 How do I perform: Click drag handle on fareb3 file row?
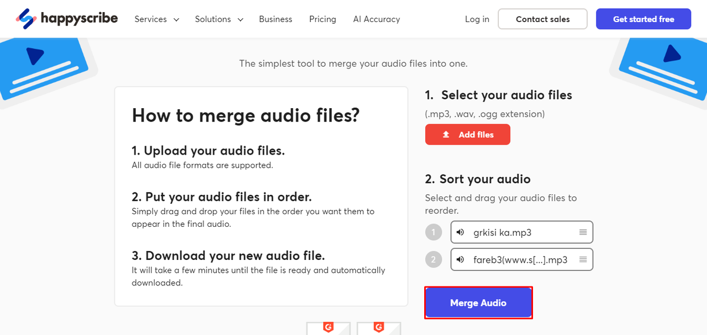(583, 259)
